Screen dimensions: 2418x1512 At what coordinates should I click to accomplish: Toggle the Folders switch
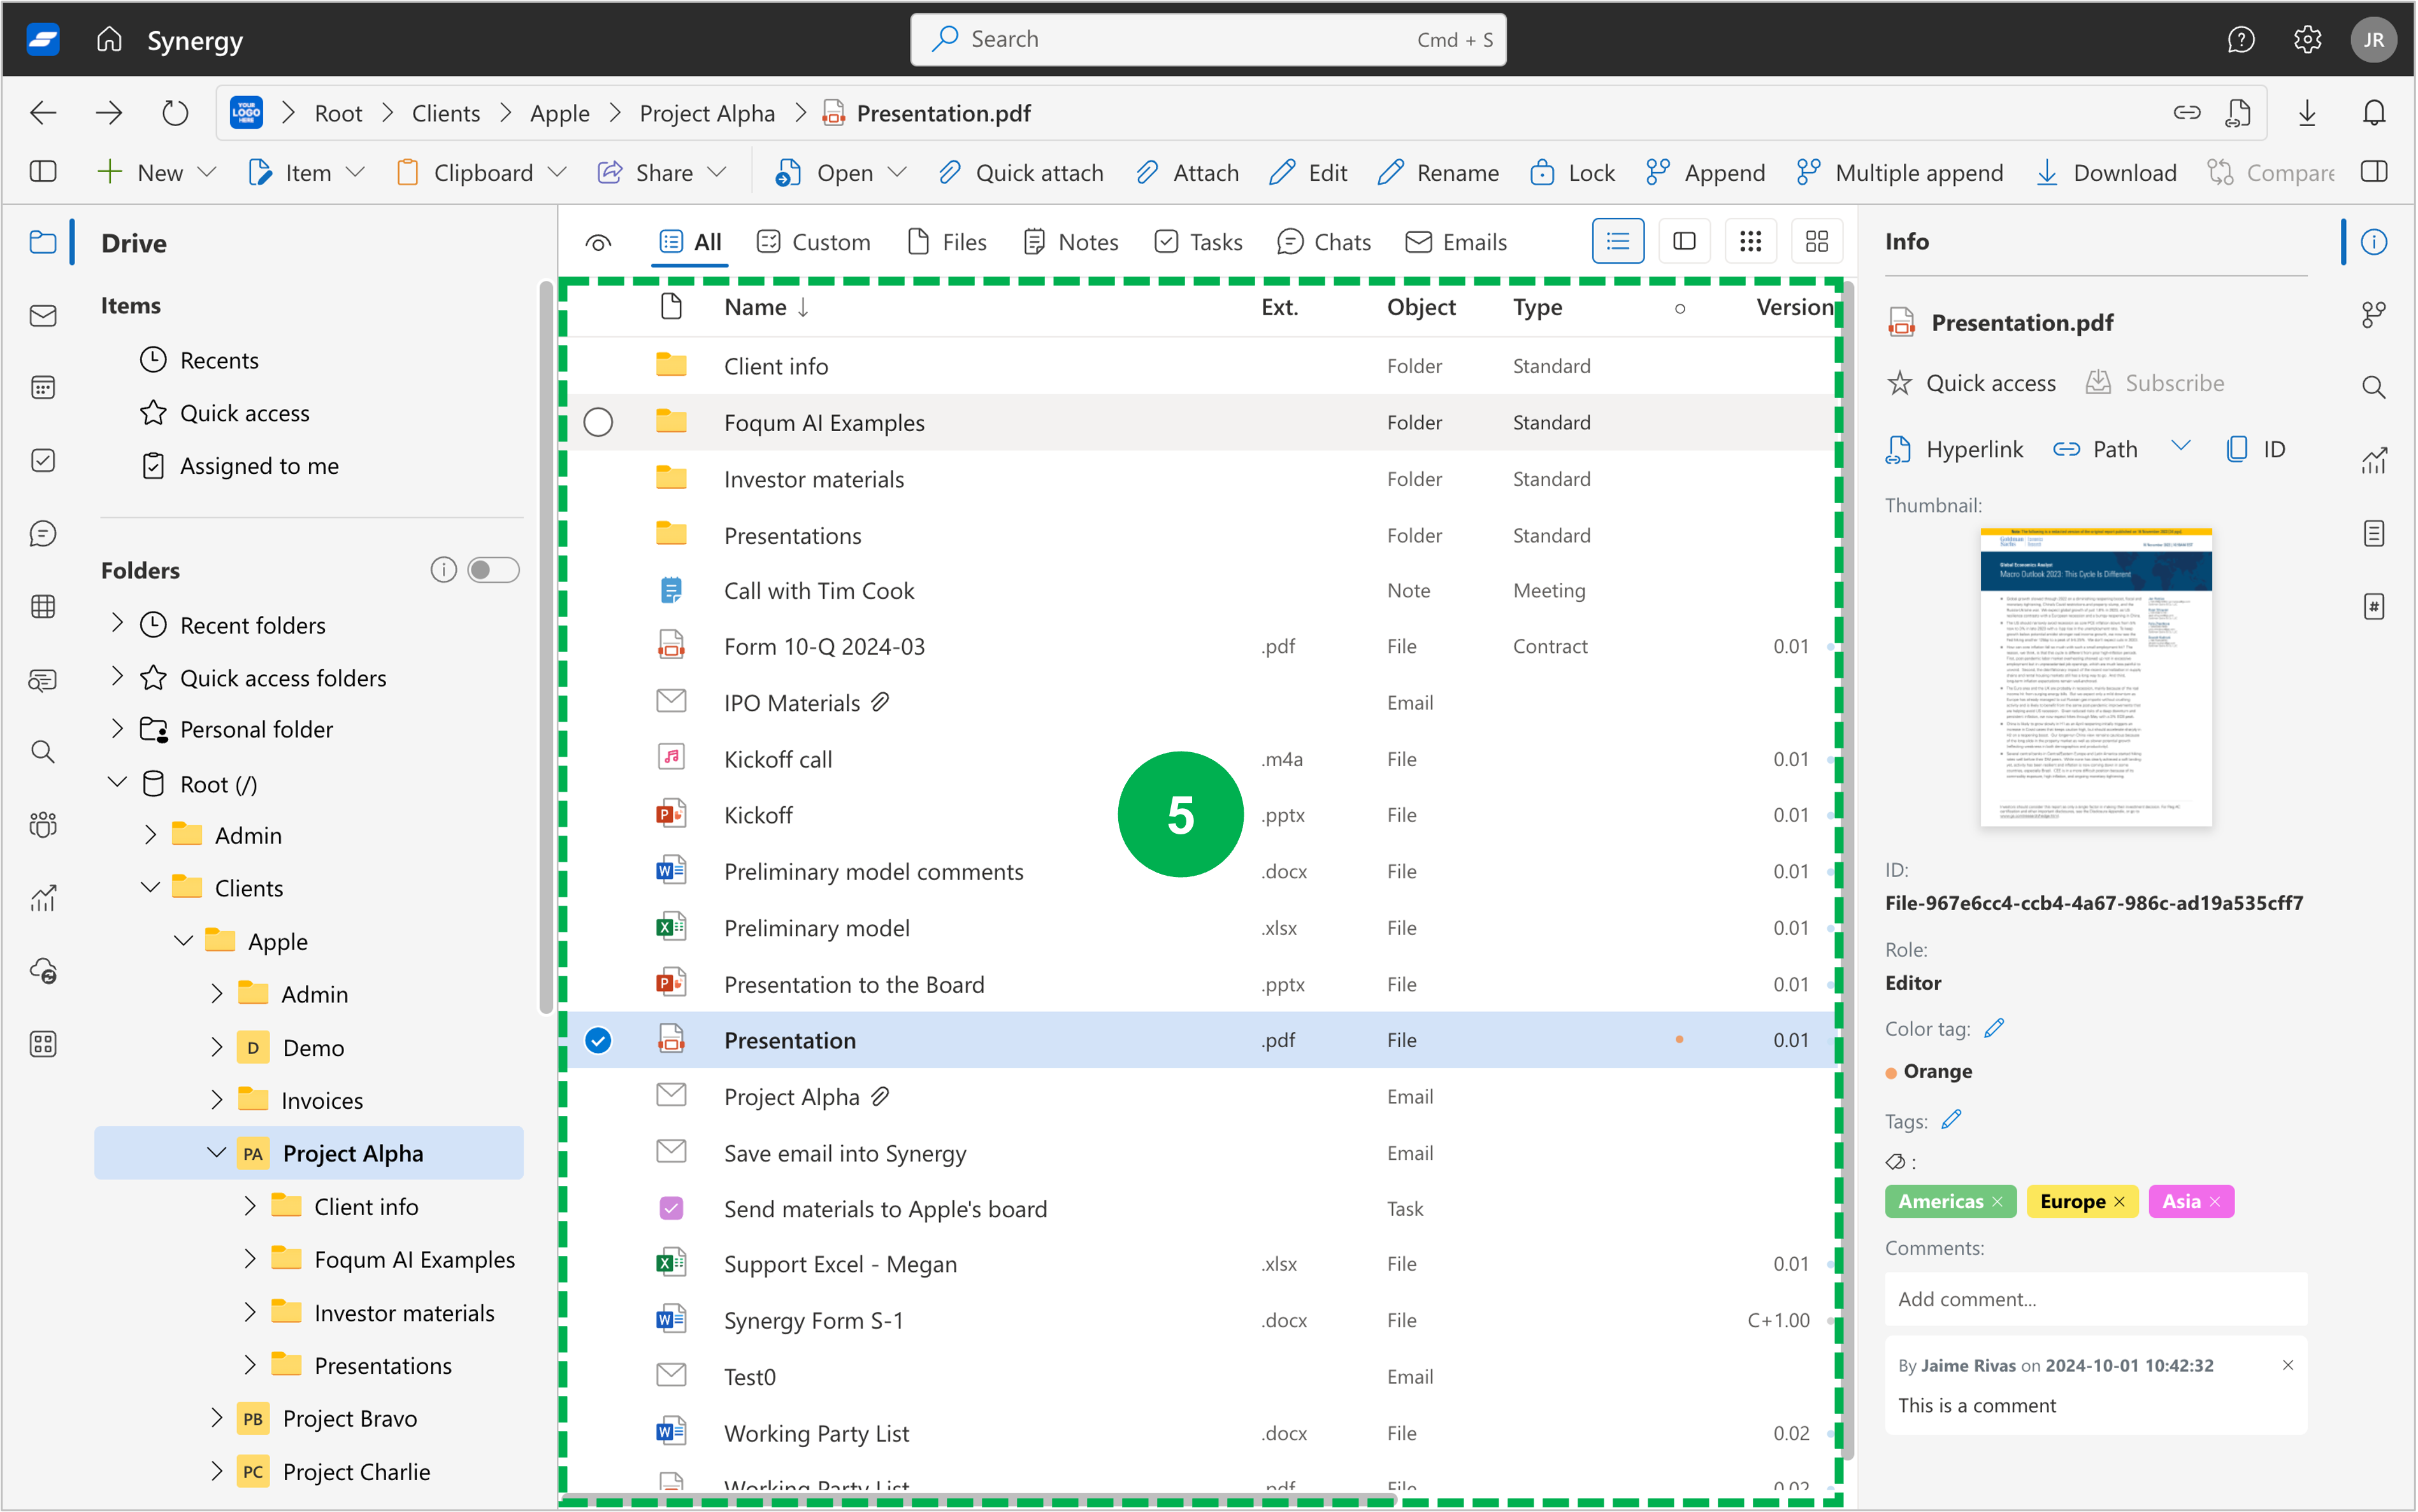(493, 570)
